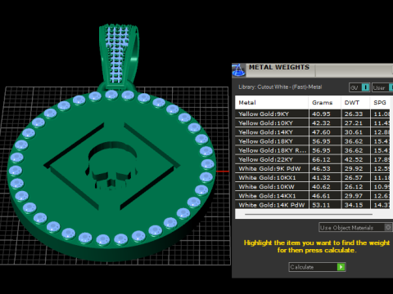
Task: Click the SPG column header
Action: click(x=380, y=103)
